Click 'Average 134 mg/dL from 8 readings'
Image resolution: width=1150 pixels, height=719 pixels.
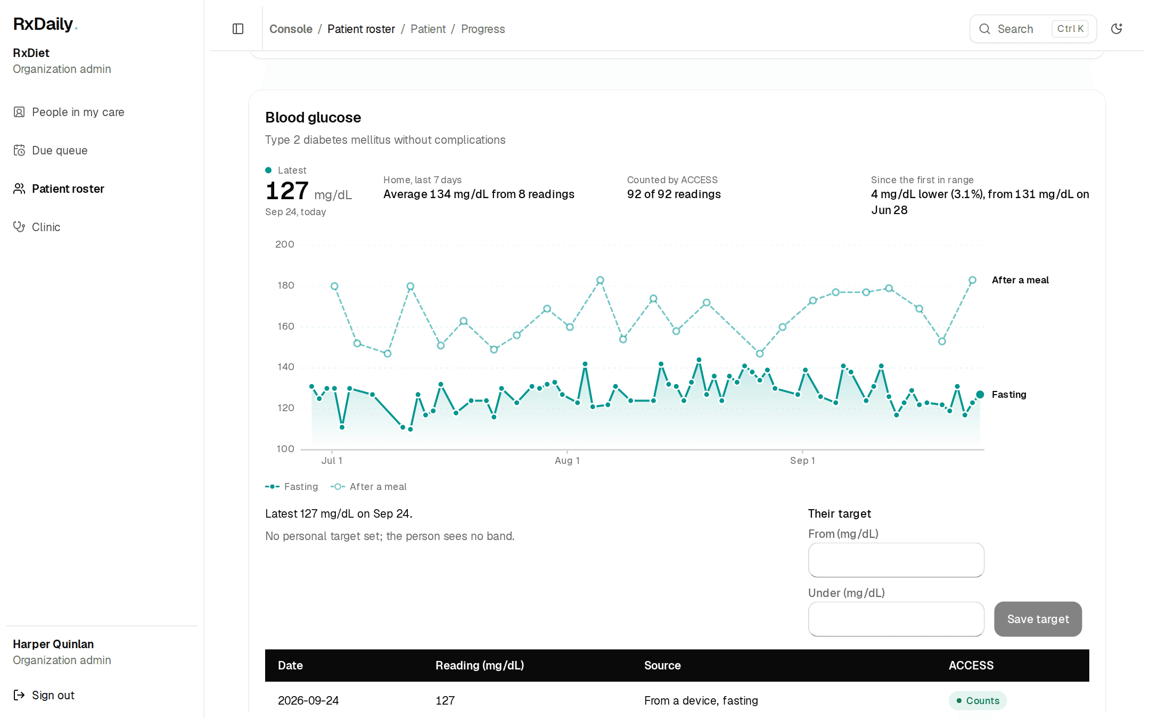(479, 194)
